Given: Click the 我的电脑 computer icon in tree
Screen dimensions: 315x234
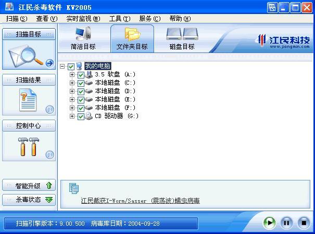Looking at the screenshot, I should pyautogui.click(x=79, y=66).
